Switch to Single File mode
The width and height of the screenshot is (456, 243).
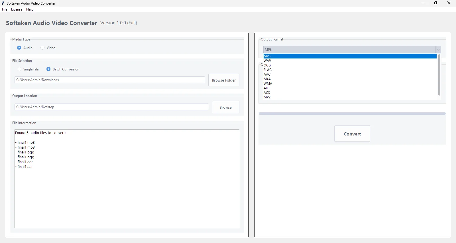tap(19, 69)
